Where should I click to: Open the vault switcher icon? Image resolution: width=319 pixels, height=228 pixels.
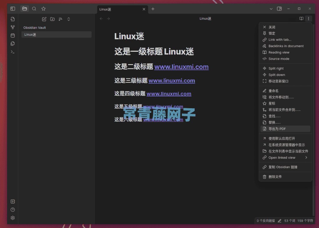13,201
